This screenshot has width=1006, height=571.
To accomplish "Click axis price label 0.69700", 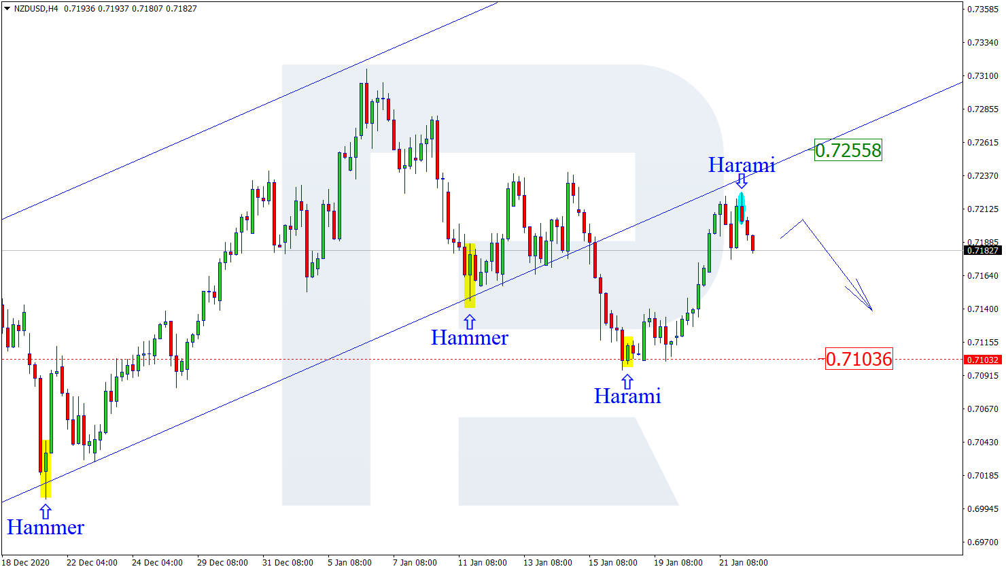I will point(983,542).
